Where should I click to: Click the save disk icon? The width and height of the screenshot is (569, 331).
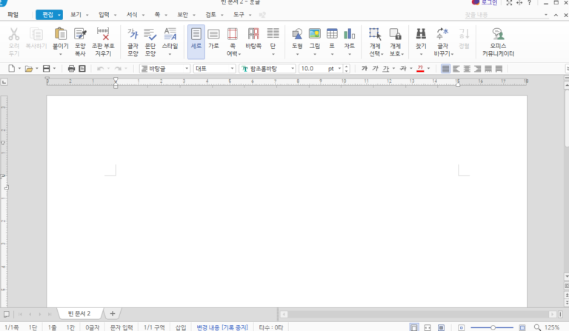[46, 69]
